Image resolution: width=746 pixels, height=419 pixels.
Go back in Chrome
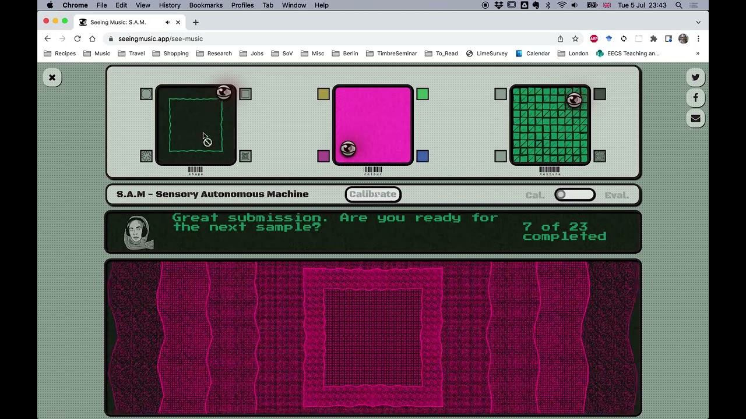[47, 38]
